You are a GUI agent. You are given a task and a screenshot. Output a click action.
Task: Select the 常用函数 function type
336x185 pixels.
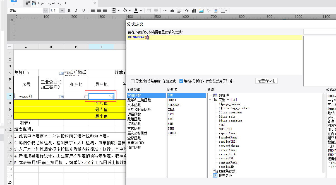[146, 95]
